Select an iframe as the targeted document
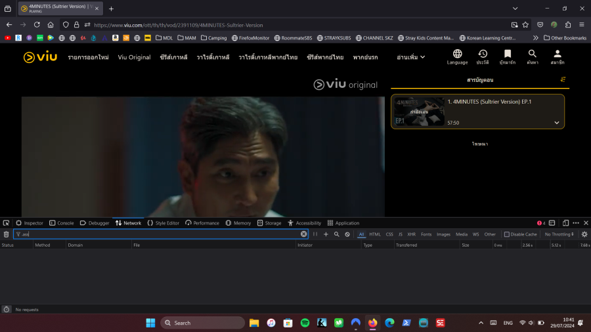 [x=552, y=223]
